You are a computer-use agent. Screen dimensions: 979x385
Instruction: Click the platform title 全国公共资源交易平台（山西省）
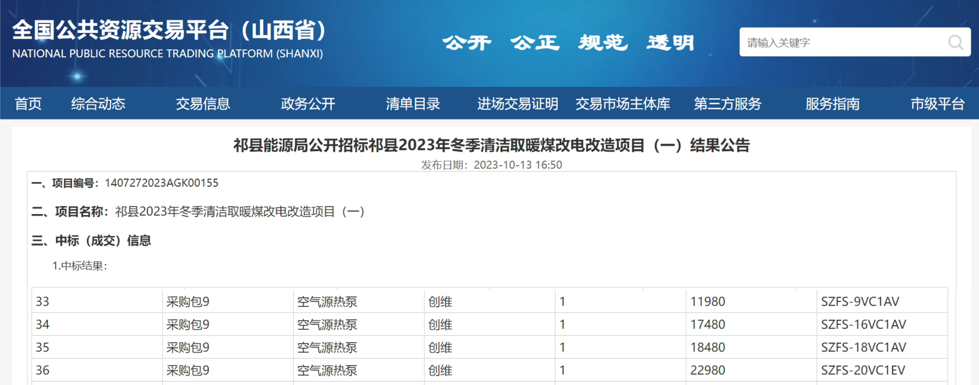pos(169,30)
